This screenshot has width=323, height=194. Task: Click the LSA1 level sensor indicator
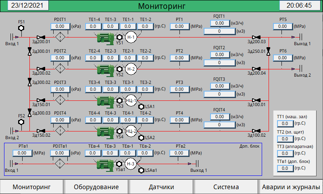pos(141,106)
